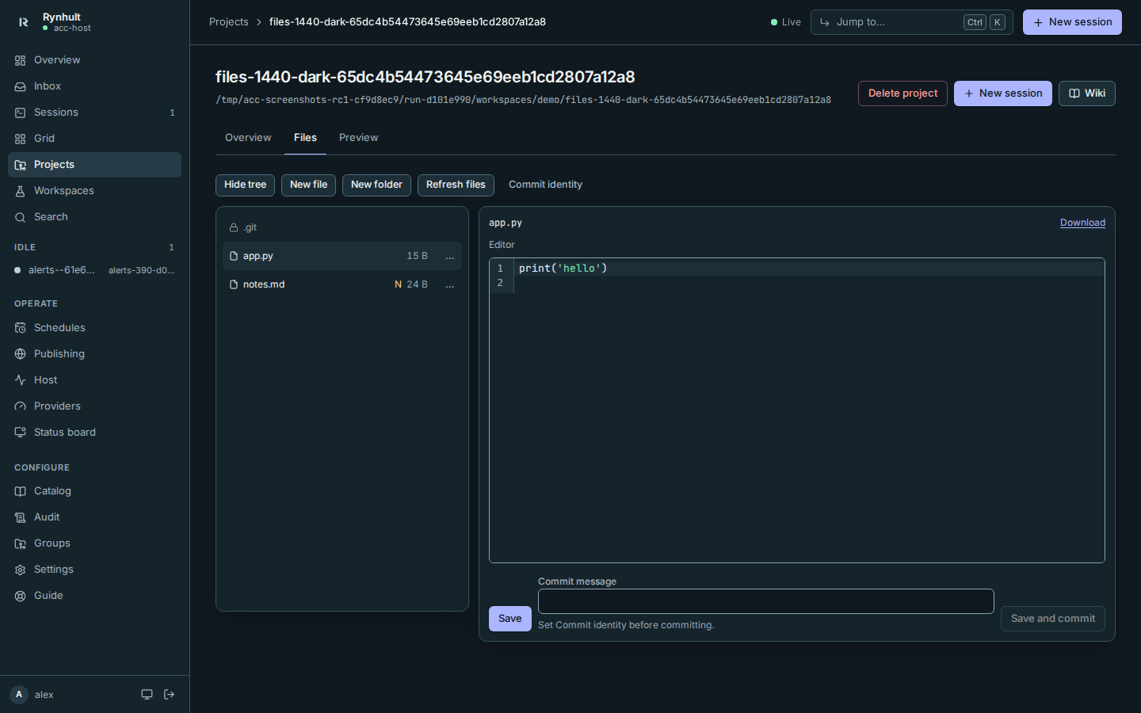Image resolution: width=1141 pixels, height=713 pixels.
Task: Switch to the Files tab
Action: (x=305, y=138)
